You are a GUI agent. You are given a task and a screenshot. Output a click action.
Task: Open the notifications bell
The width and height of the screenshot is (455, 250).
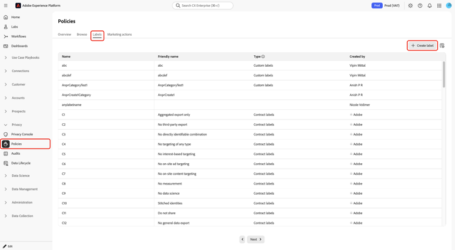430,5
